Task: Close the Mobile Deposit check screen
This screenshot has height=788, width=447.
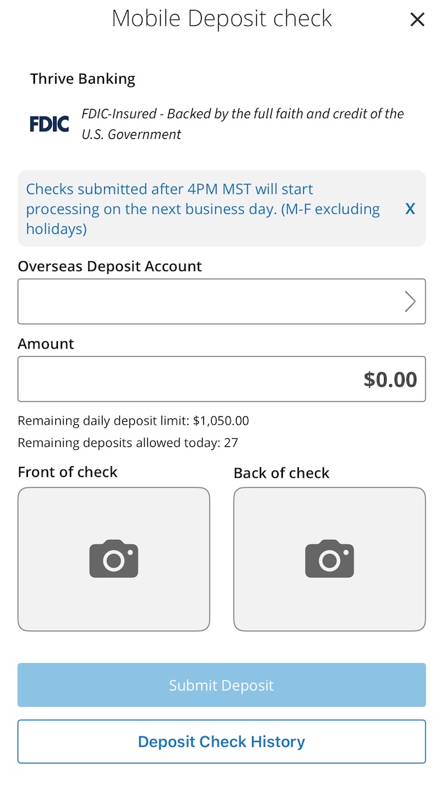Action: tap(417, 20)
